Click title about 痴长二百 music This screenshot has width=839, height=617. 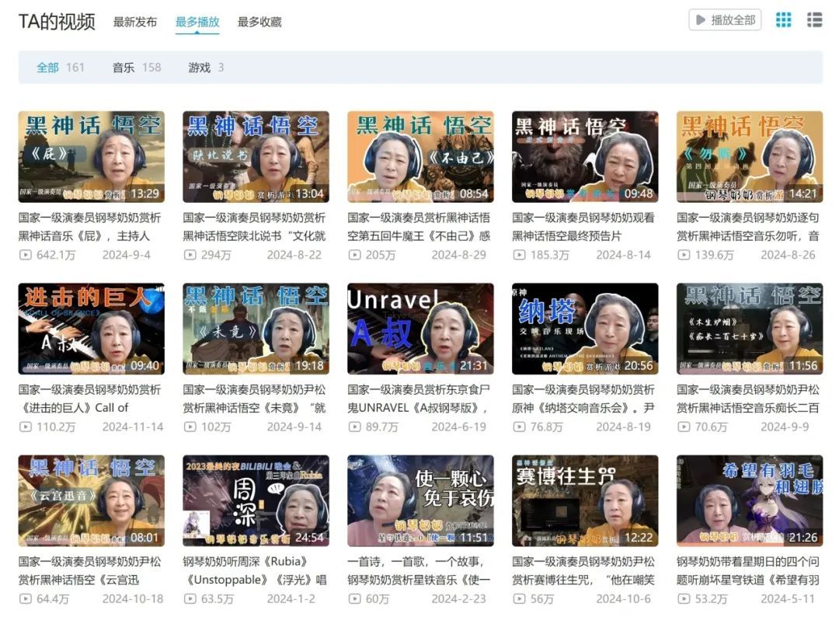click(x=748, y=399)
